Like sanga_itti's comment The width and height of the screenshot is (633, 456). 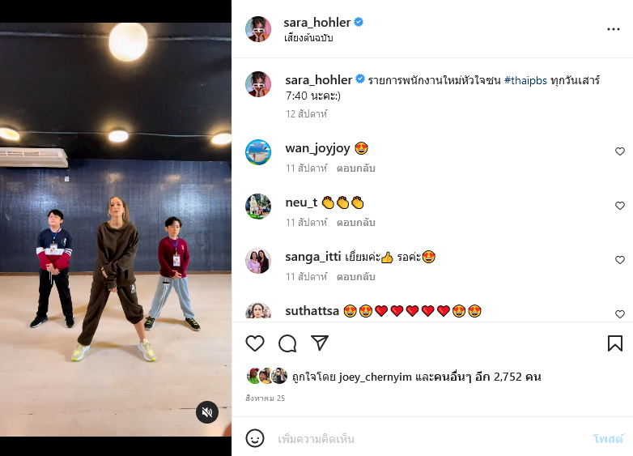point(620,260)
